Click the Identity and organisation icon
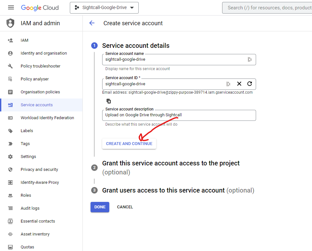 click(10, 53)
